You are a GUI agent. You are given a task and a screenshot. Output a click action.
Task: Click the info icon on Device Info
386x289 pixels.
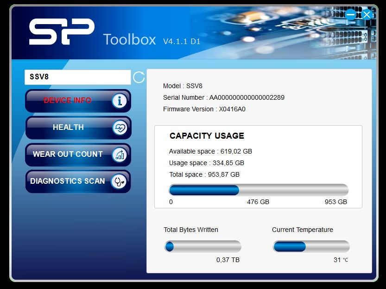pos(120,101)
